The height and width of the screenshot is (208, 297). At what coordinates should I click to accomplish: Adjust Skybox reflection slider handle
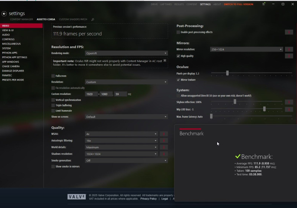(x=235, y=102)
